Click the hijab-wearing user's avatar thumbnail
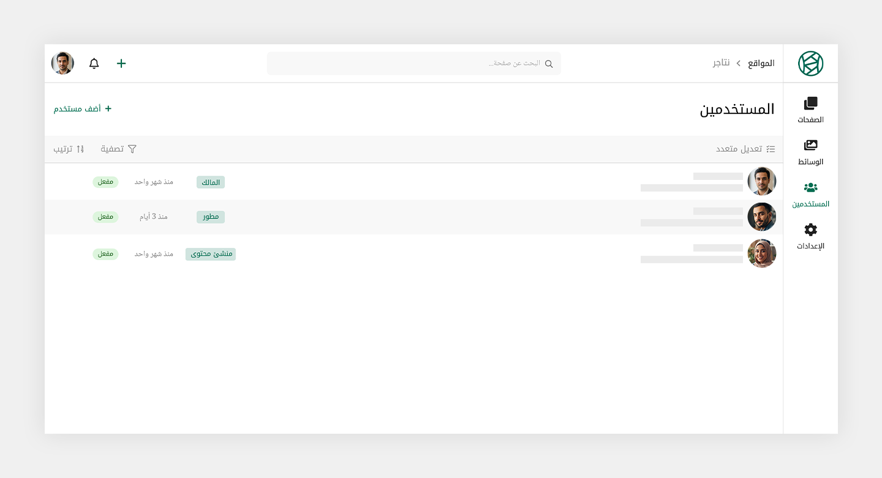The image size is (882, 478). pyautogui.click(x=762, y=253)
